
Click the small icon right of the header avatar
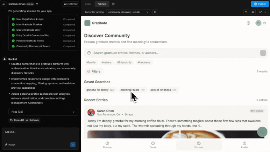264,23
